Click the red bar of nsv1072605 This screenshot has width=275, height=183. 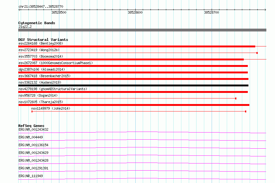click(x=134, y=105)
